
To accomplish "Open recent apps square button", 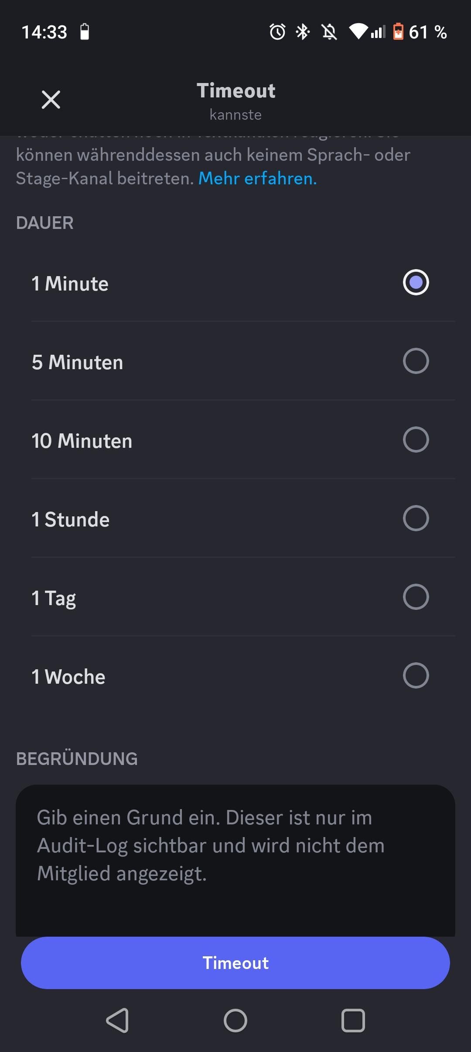I will click(x=353, y=1021).
